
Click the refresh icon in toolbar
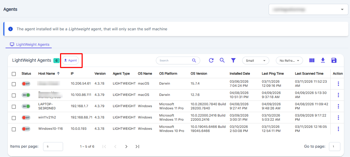[211, 60]
